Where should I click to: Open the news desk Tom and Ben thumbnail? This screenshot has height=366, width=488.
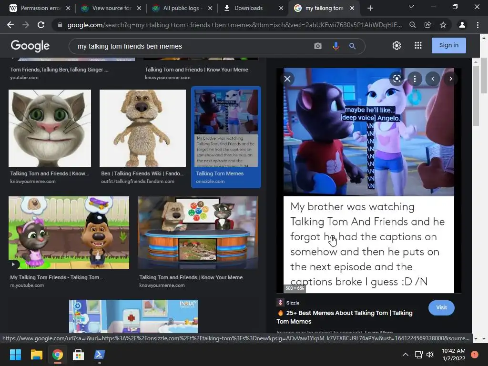pos(198,233)
